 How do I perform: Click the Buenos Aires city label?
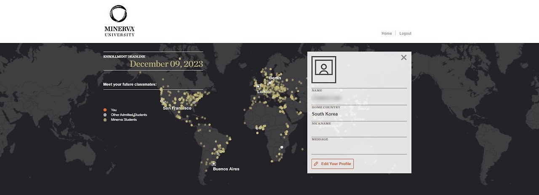coord(226,169)
